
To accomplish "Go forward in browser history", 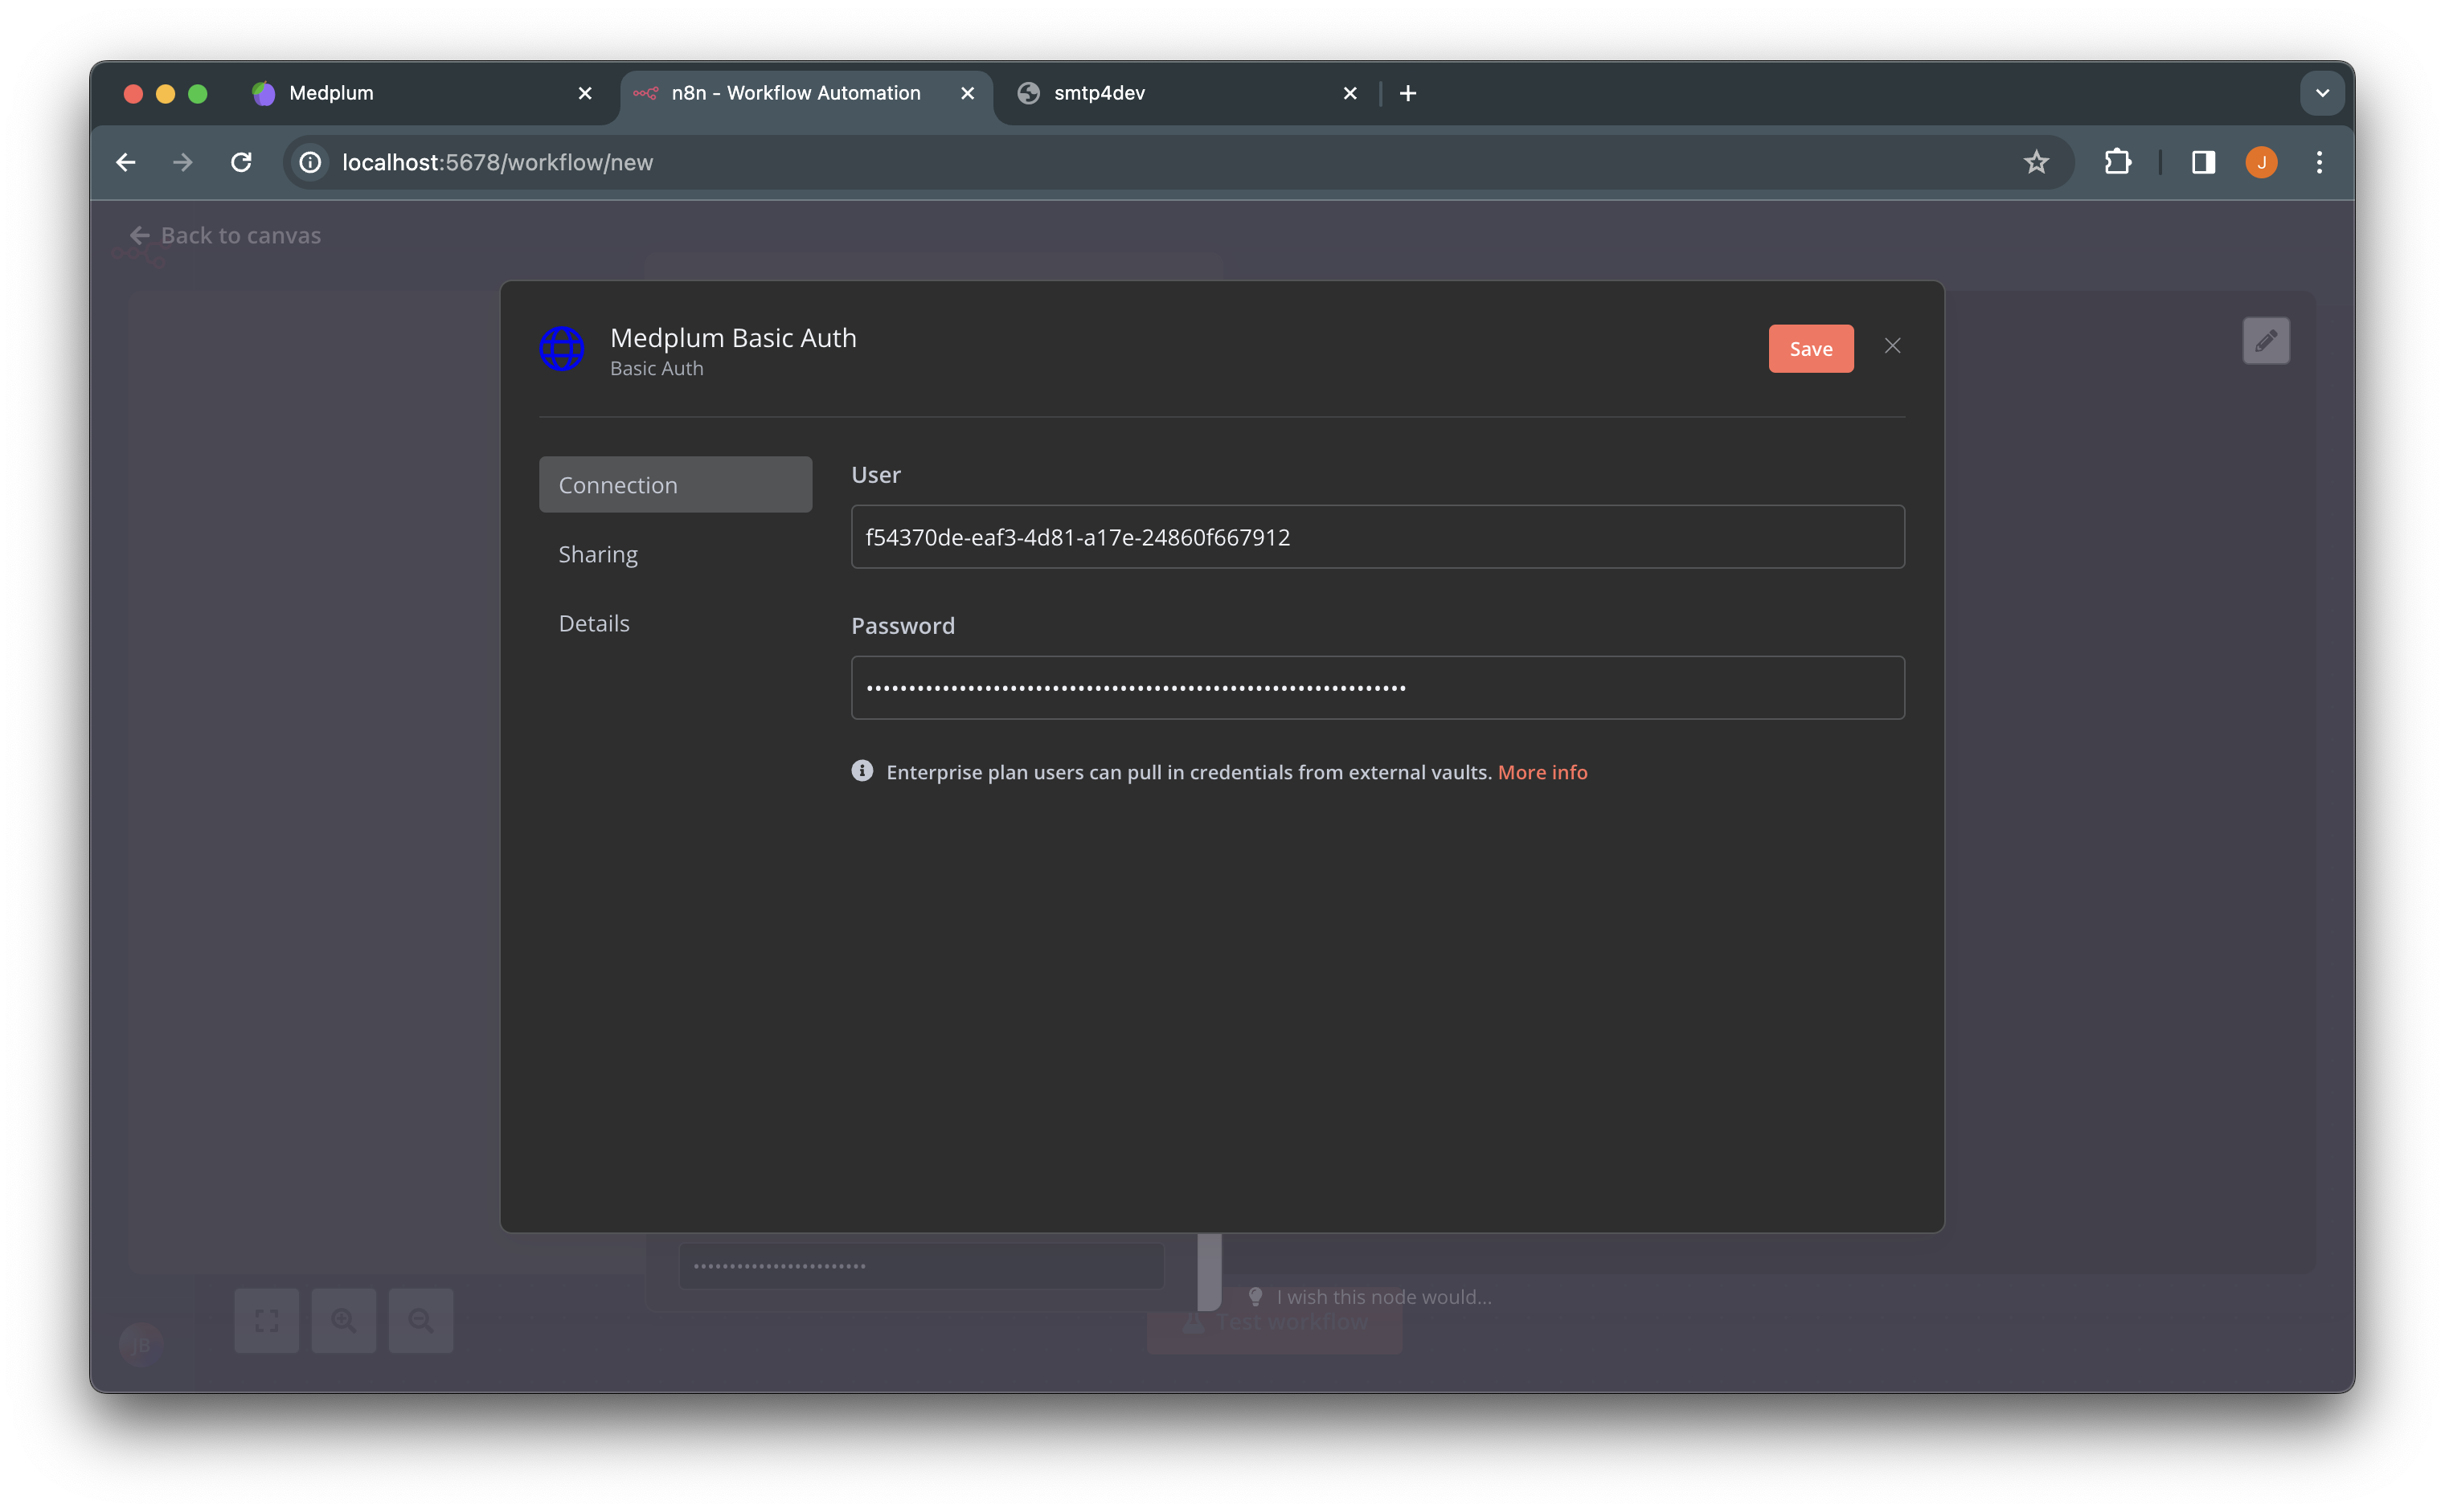I will (183, 162).
